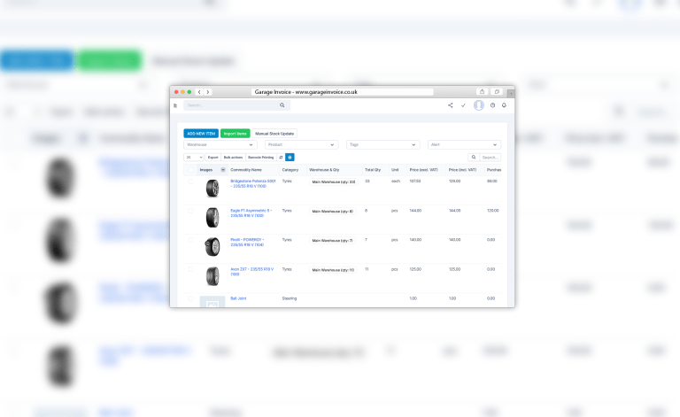Click the blue icon button beside refresh
Viewport: 680px width, 417px height.
pos(290,157)
